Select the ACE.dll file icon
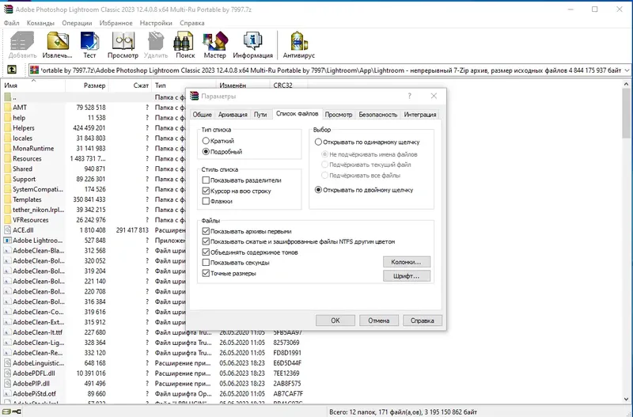 7,230
